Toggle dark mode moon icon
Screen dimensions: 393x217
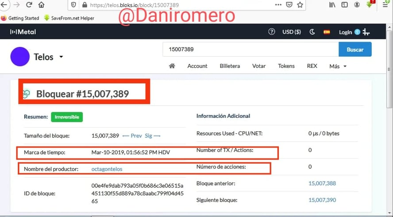tap(312, 32)
